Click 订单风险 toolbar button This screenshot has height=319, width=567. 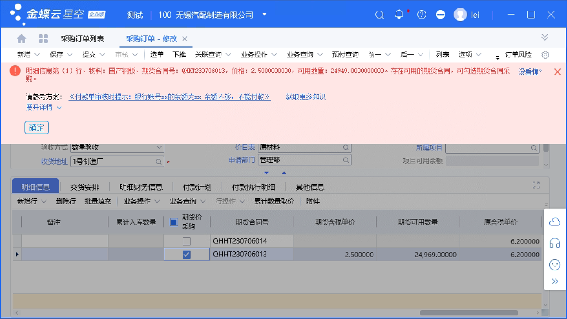click(x=518, y=55)
